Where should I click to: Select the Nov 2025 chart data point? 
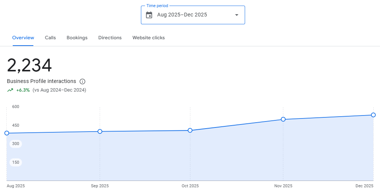pyautogui.click(x=283, y=119)
